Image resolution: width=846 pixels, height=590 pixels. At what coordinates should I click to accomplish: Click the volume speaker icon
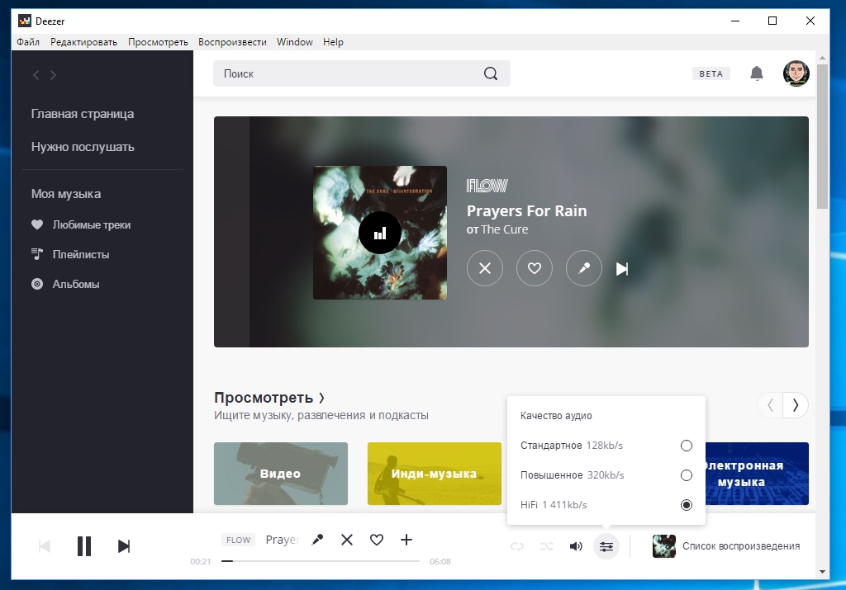point(576,546)
